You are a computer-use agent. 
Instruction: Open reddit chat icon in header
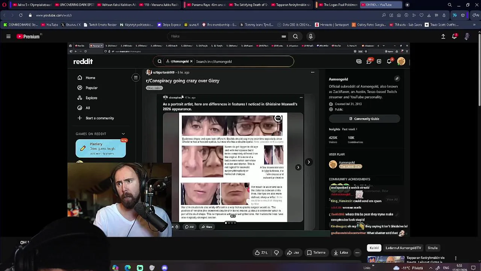(369, 61)
